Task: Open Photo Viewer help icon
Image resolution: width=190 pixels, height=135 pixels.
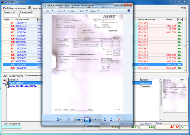Action: click(x=129, y=11)
